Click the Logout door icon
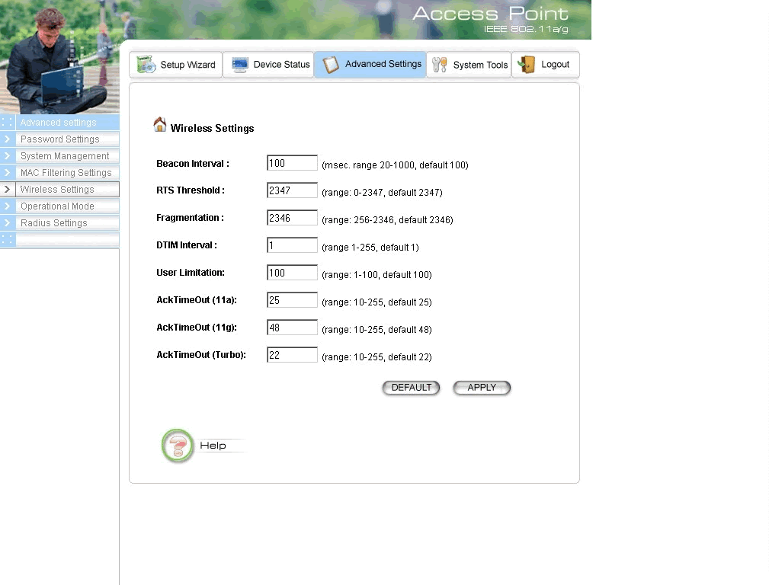Viewport: 769px width, 585px height. point(527,64)
